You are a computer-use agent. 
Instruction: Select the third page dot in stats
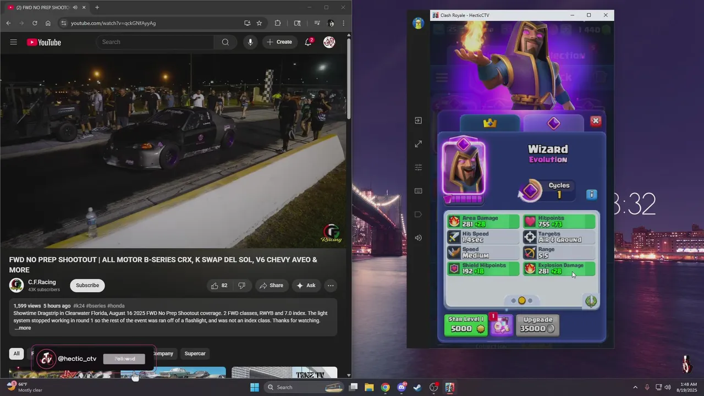[x=530, y=301]
